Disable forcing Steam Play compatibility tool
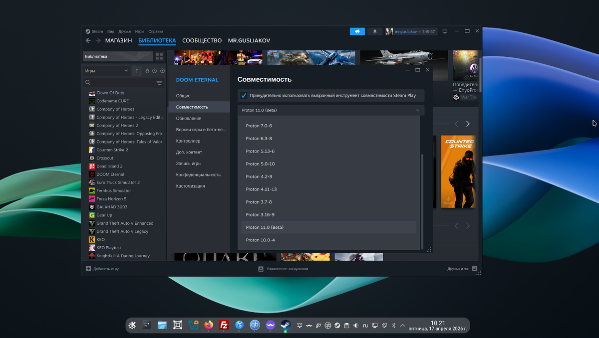This screenshot has height=338, width=599. [243, 95]
